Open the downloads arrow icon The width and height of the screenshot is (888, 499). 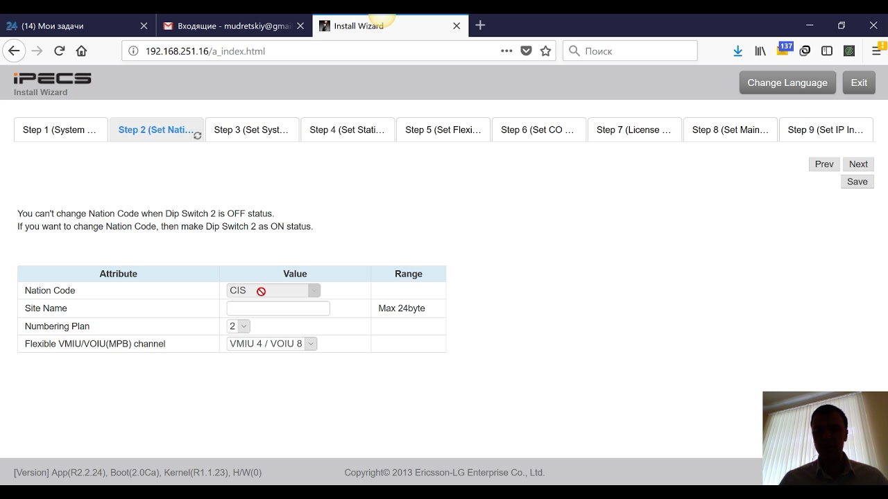(x=737, y=51)
